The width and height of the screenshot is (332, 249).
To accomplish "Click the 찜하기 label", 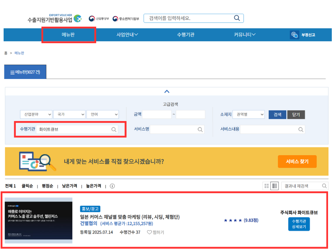I will (158, 232).
